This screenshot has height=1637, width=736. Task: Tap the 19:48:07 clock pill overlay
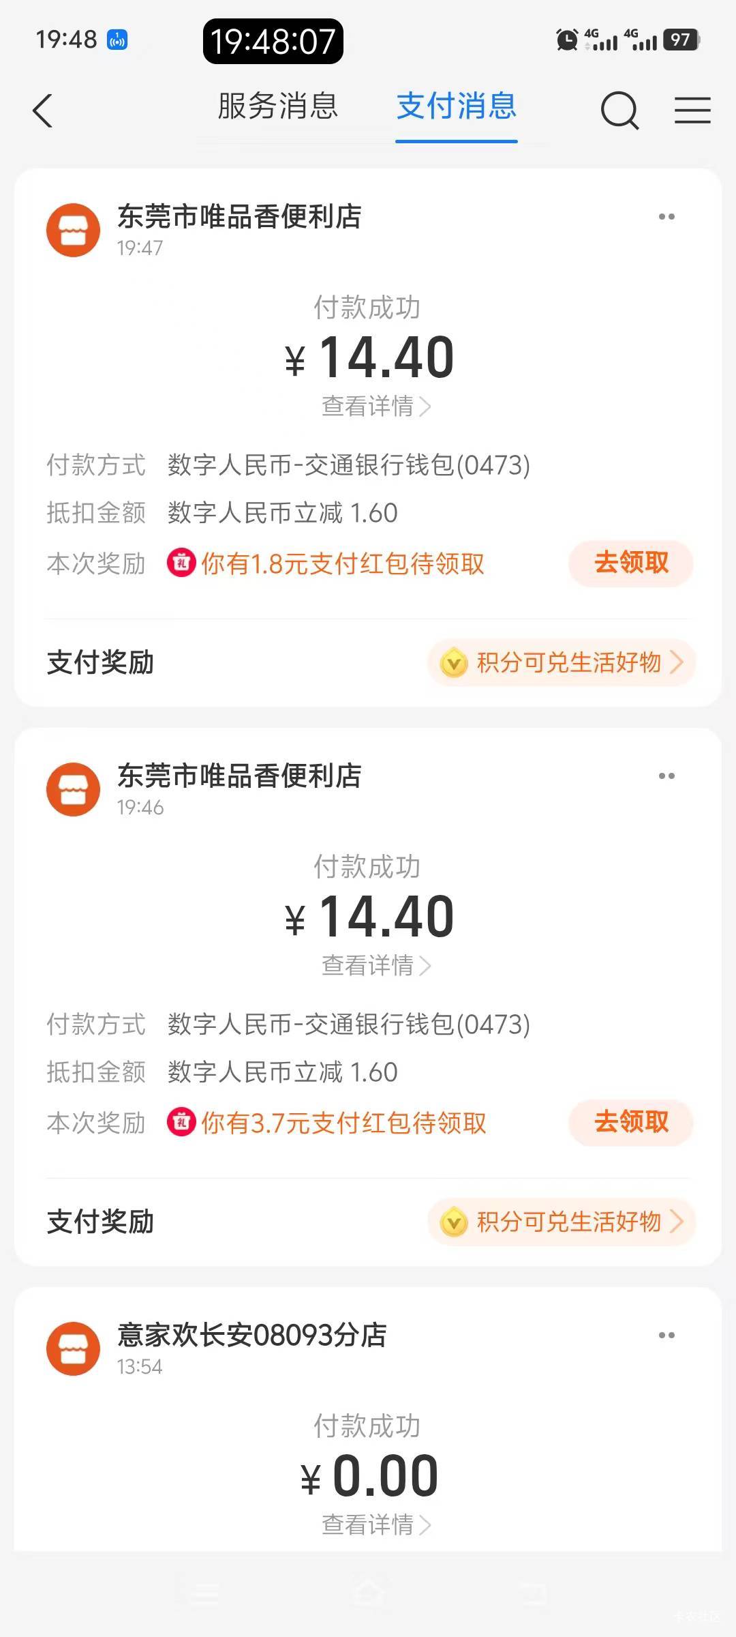(x=273, y=42)
